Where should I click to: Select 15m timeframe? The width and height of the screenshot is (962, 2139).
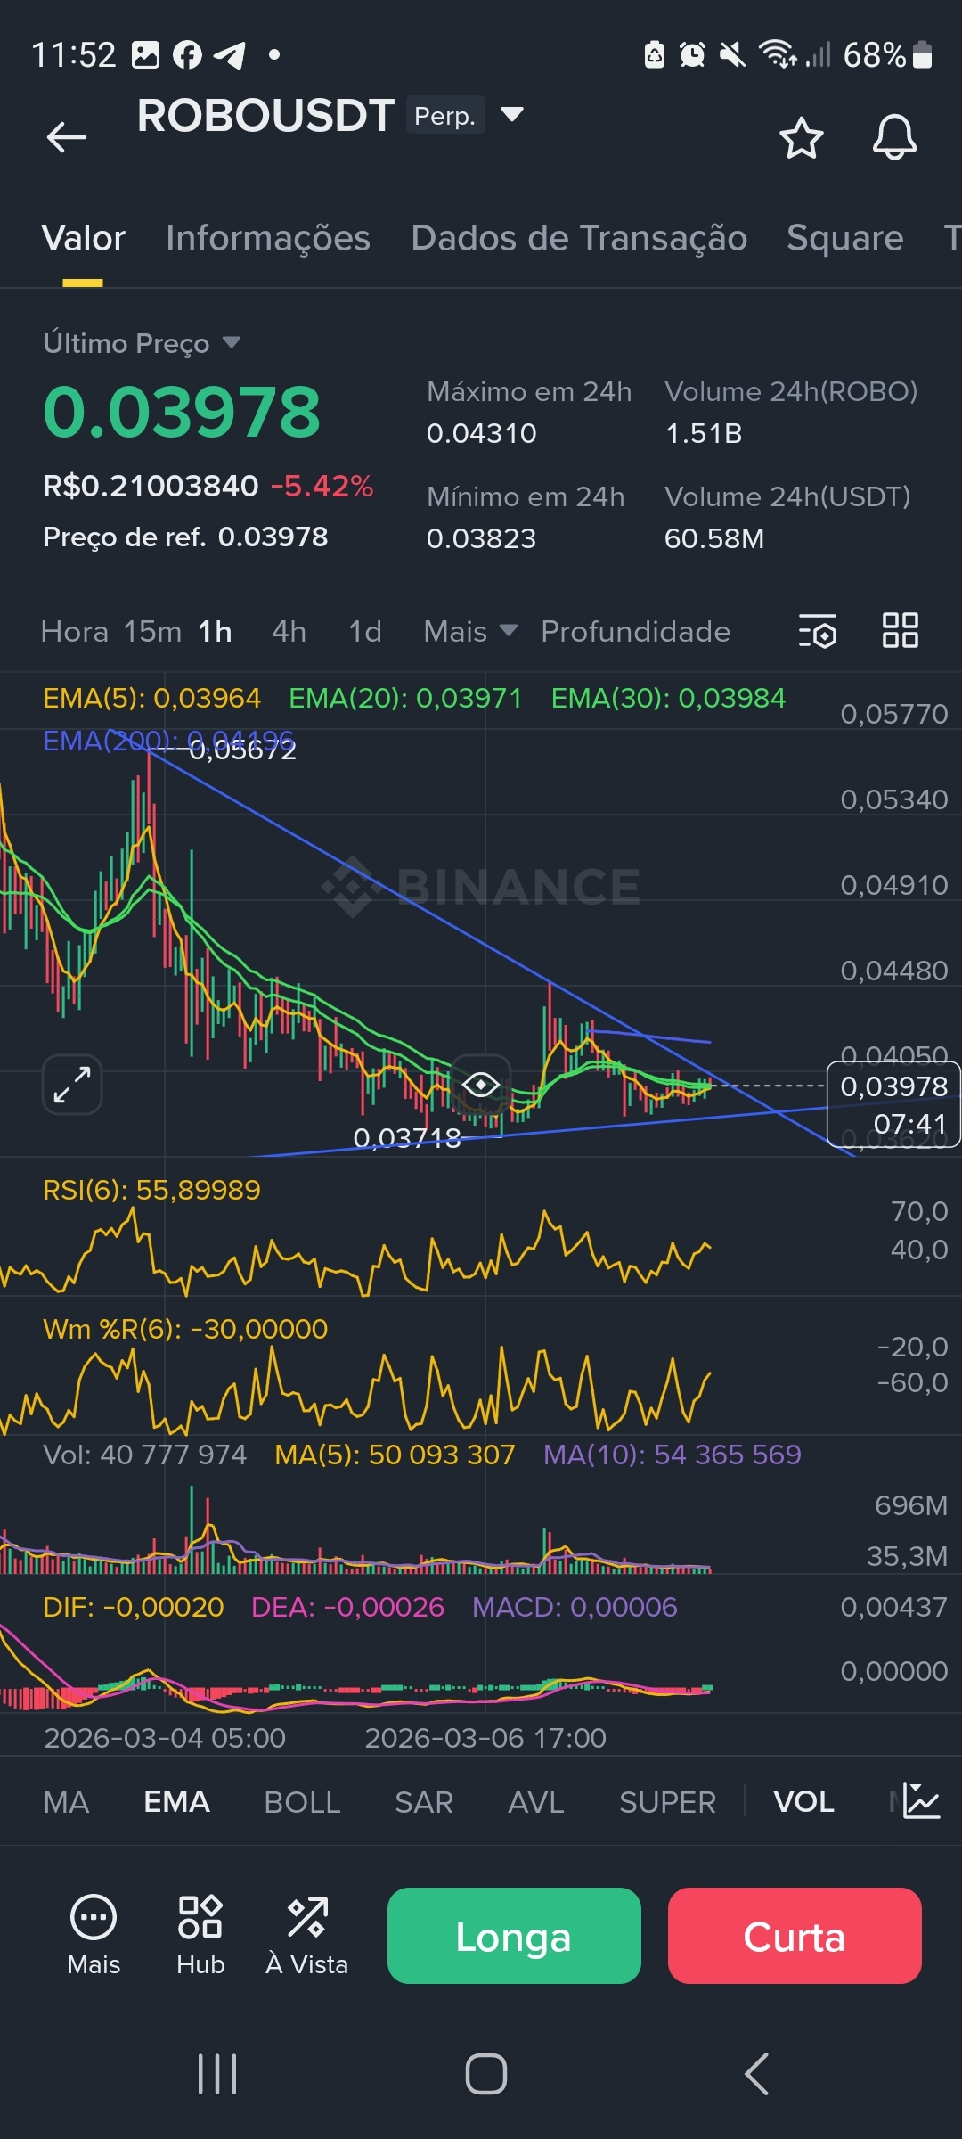click(x=152, y=631)
